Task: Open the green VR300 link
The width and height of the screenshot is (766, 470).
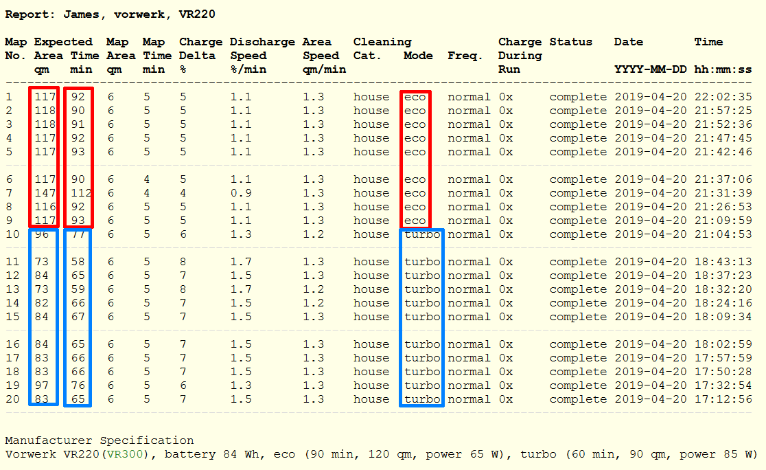Action: [x=125, y=454]
